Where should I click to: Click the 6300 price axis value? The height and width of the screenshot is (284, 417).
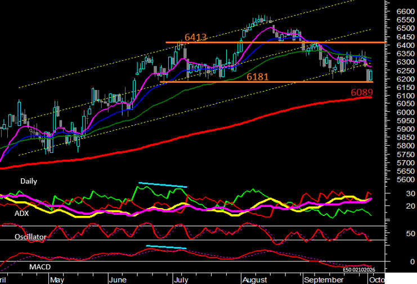coord(405,62)
